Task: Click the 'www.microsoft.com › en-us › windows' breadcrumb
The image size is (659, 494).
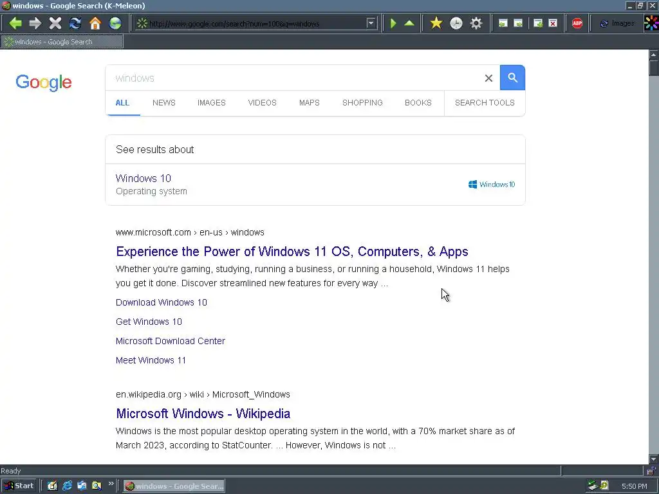Action: (190, 232)
